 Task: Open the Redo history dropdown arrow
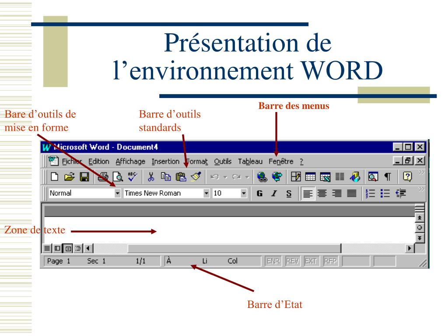pyautogui.click(x=247, y=178)
